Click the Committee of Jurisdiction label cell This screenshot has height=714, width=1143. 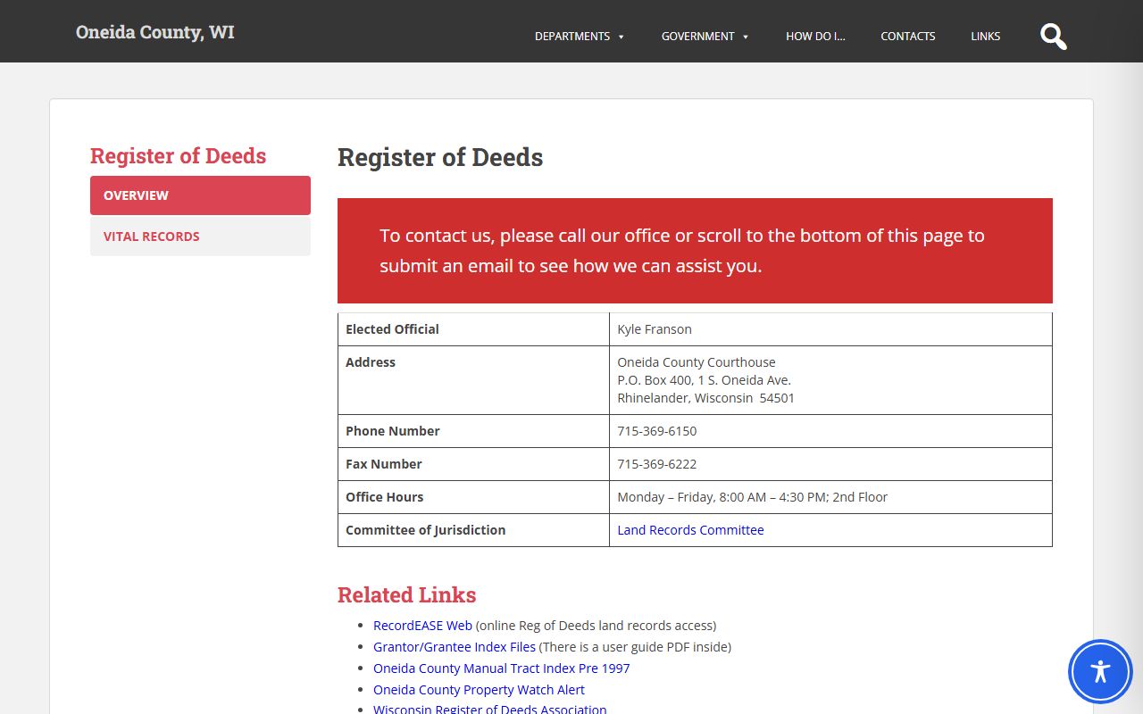(x=473, y=530)
